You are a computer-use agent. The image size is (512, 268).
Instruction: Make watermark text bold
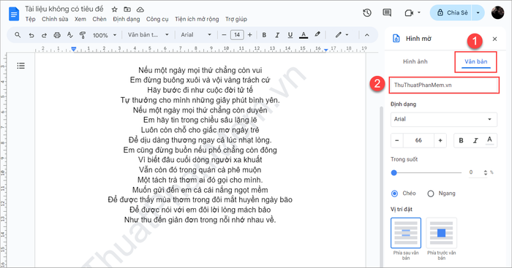pyautogui.click(x=461, y=140)
